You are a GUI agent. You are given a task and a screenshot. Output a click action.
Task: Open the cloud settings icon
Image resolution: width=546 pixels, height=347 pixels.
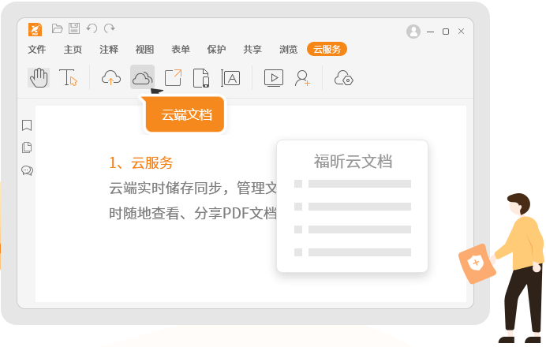coord(344,78)
